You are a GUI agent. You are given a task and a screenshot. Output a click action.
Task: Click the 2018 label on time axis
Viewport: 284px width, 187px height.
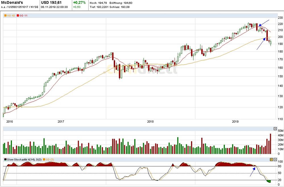(150, 122)
